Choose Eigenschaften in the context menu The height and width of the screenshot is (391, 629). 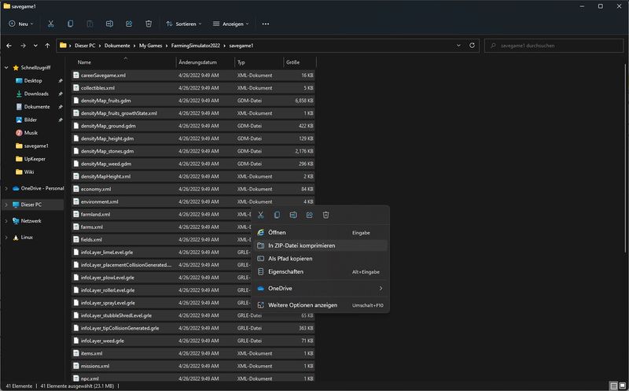[321, 271]
